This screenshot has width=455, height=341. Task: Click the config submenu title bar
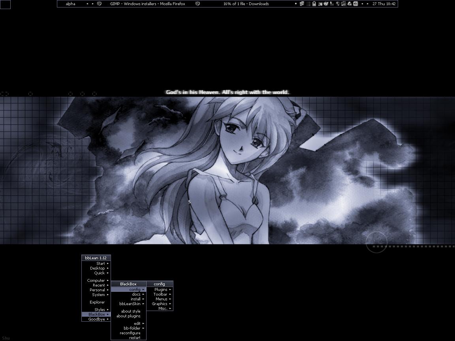pyautogui.click(x=160, y=284)
